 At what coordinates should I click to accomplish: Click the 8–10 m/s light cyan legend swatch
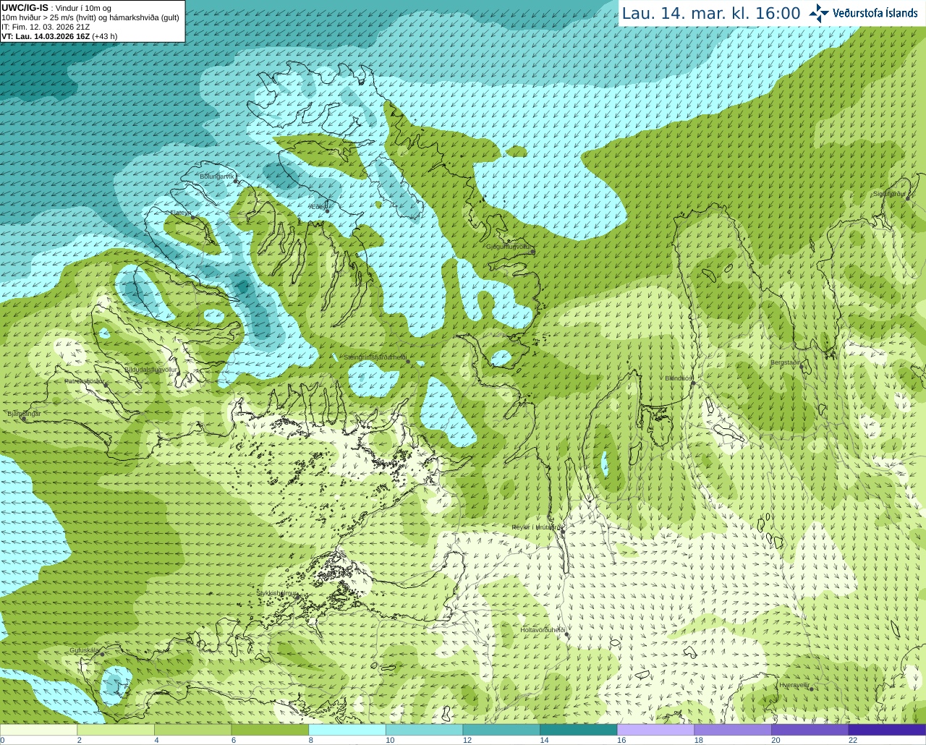[347, 730]
